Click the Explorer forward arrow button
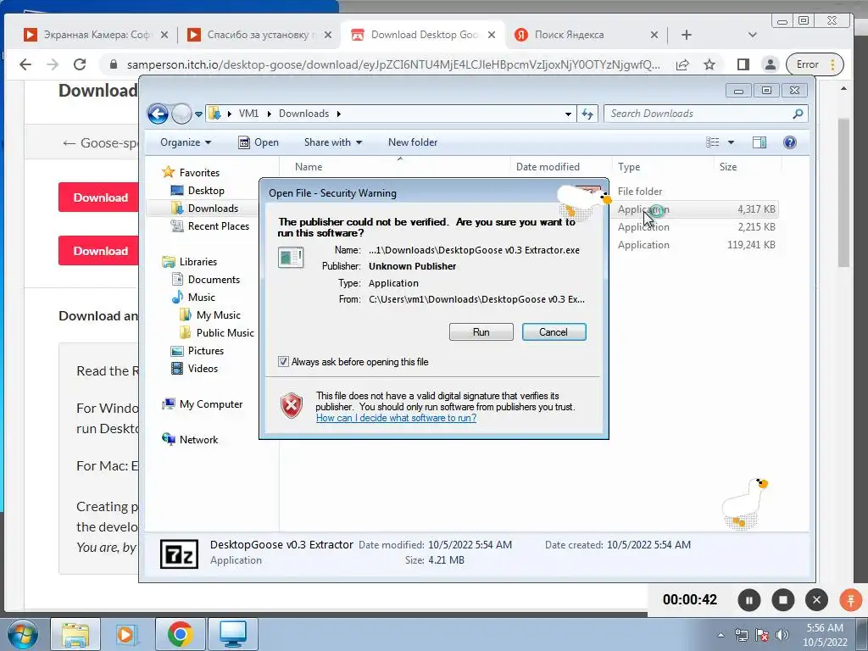This screenshot has height=651, width=868. [181, 114]
